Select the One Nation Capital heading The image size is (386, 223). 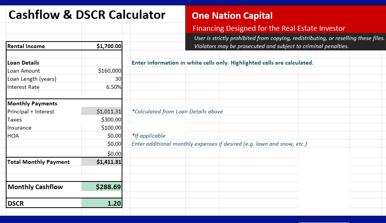[232, 15]
